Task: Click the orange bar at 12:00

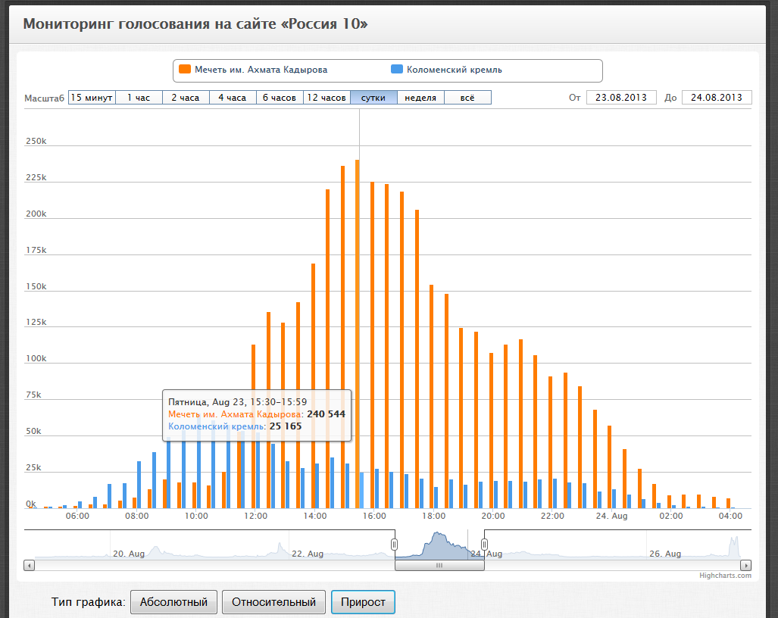Action: click(254, 426)
